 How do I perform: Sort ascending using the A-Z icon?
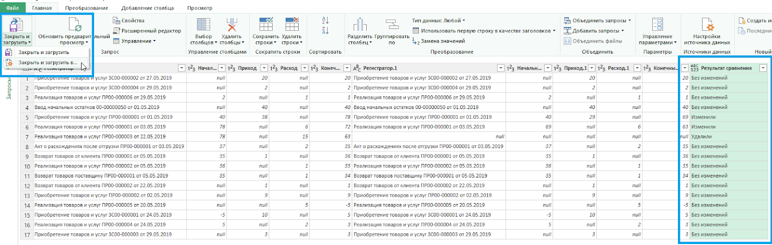click(325, 20)
